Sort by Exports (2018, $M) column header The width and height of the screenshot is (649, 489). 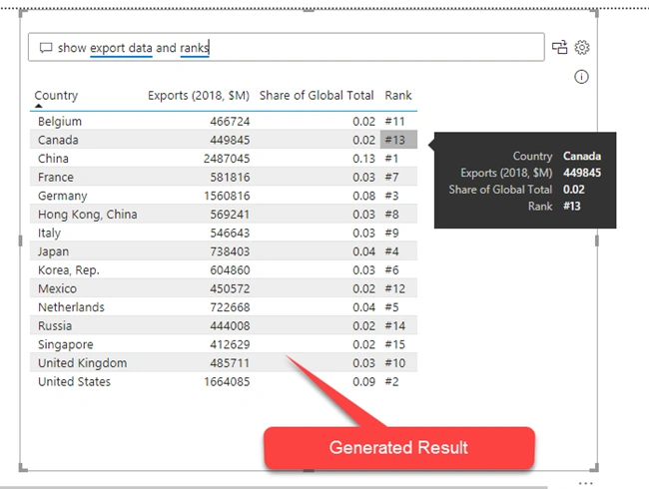point(199,96)
